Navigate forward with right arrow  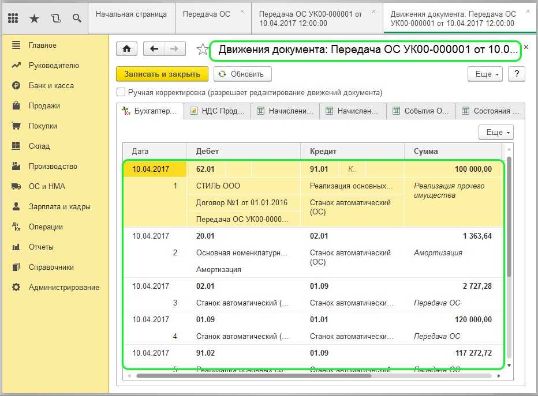175,48
